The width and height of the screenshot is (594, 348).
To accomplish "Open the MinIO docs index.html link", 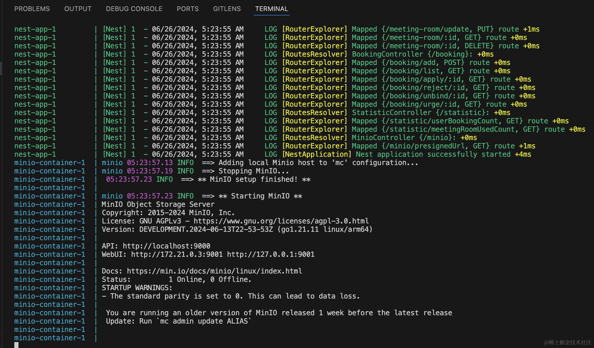I will [214, 271].
